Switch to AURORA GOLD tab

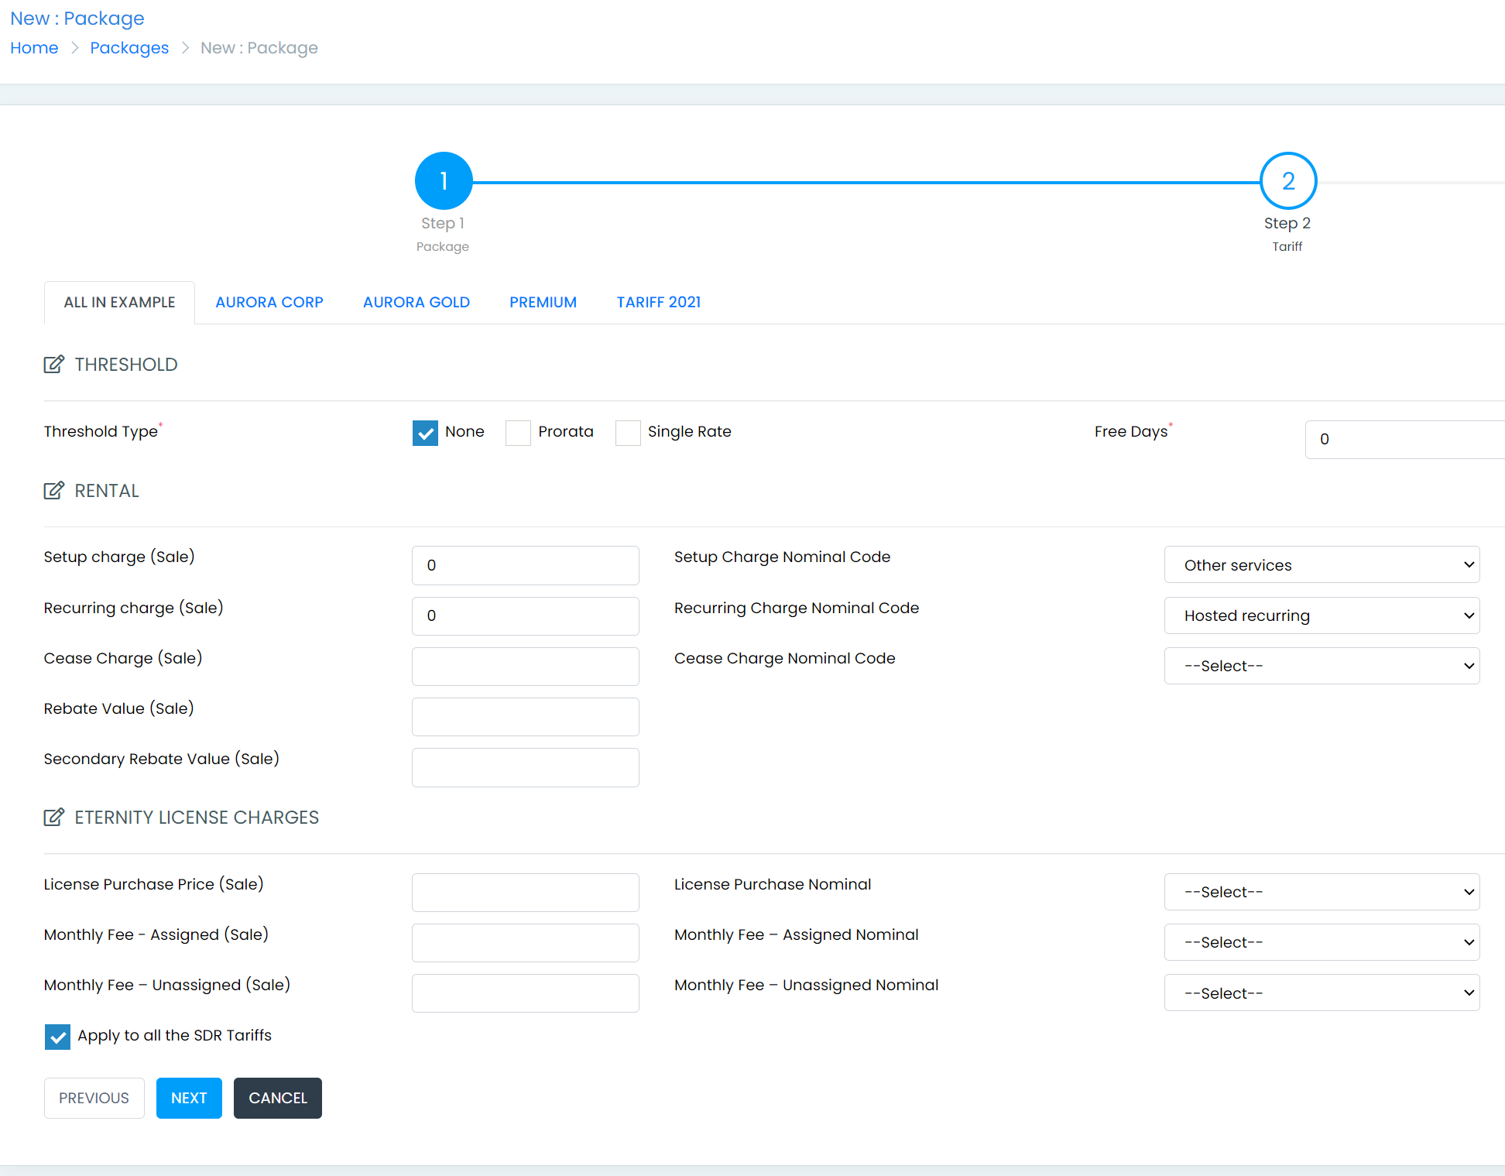[x=417, y=303]
